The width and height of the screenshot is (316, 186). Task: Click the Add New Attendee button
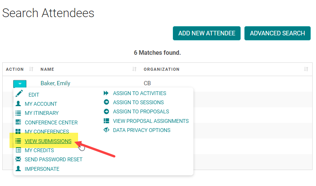(x=207, y=33)
